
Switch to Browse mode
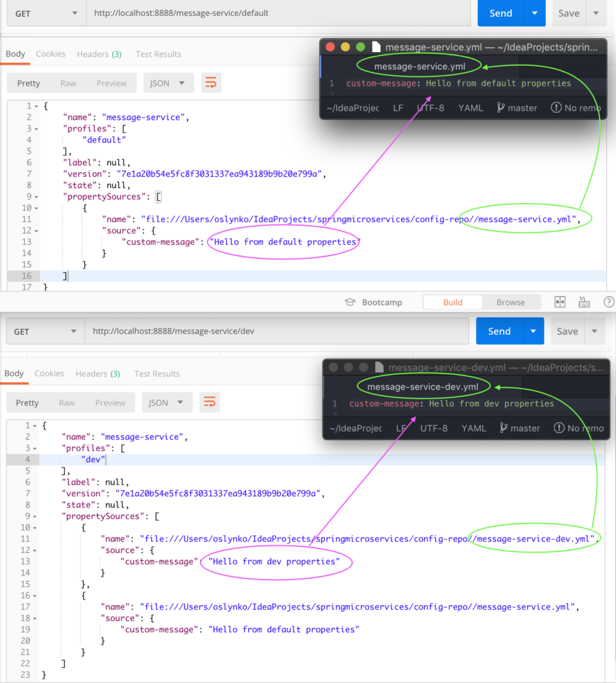point(510,302)
